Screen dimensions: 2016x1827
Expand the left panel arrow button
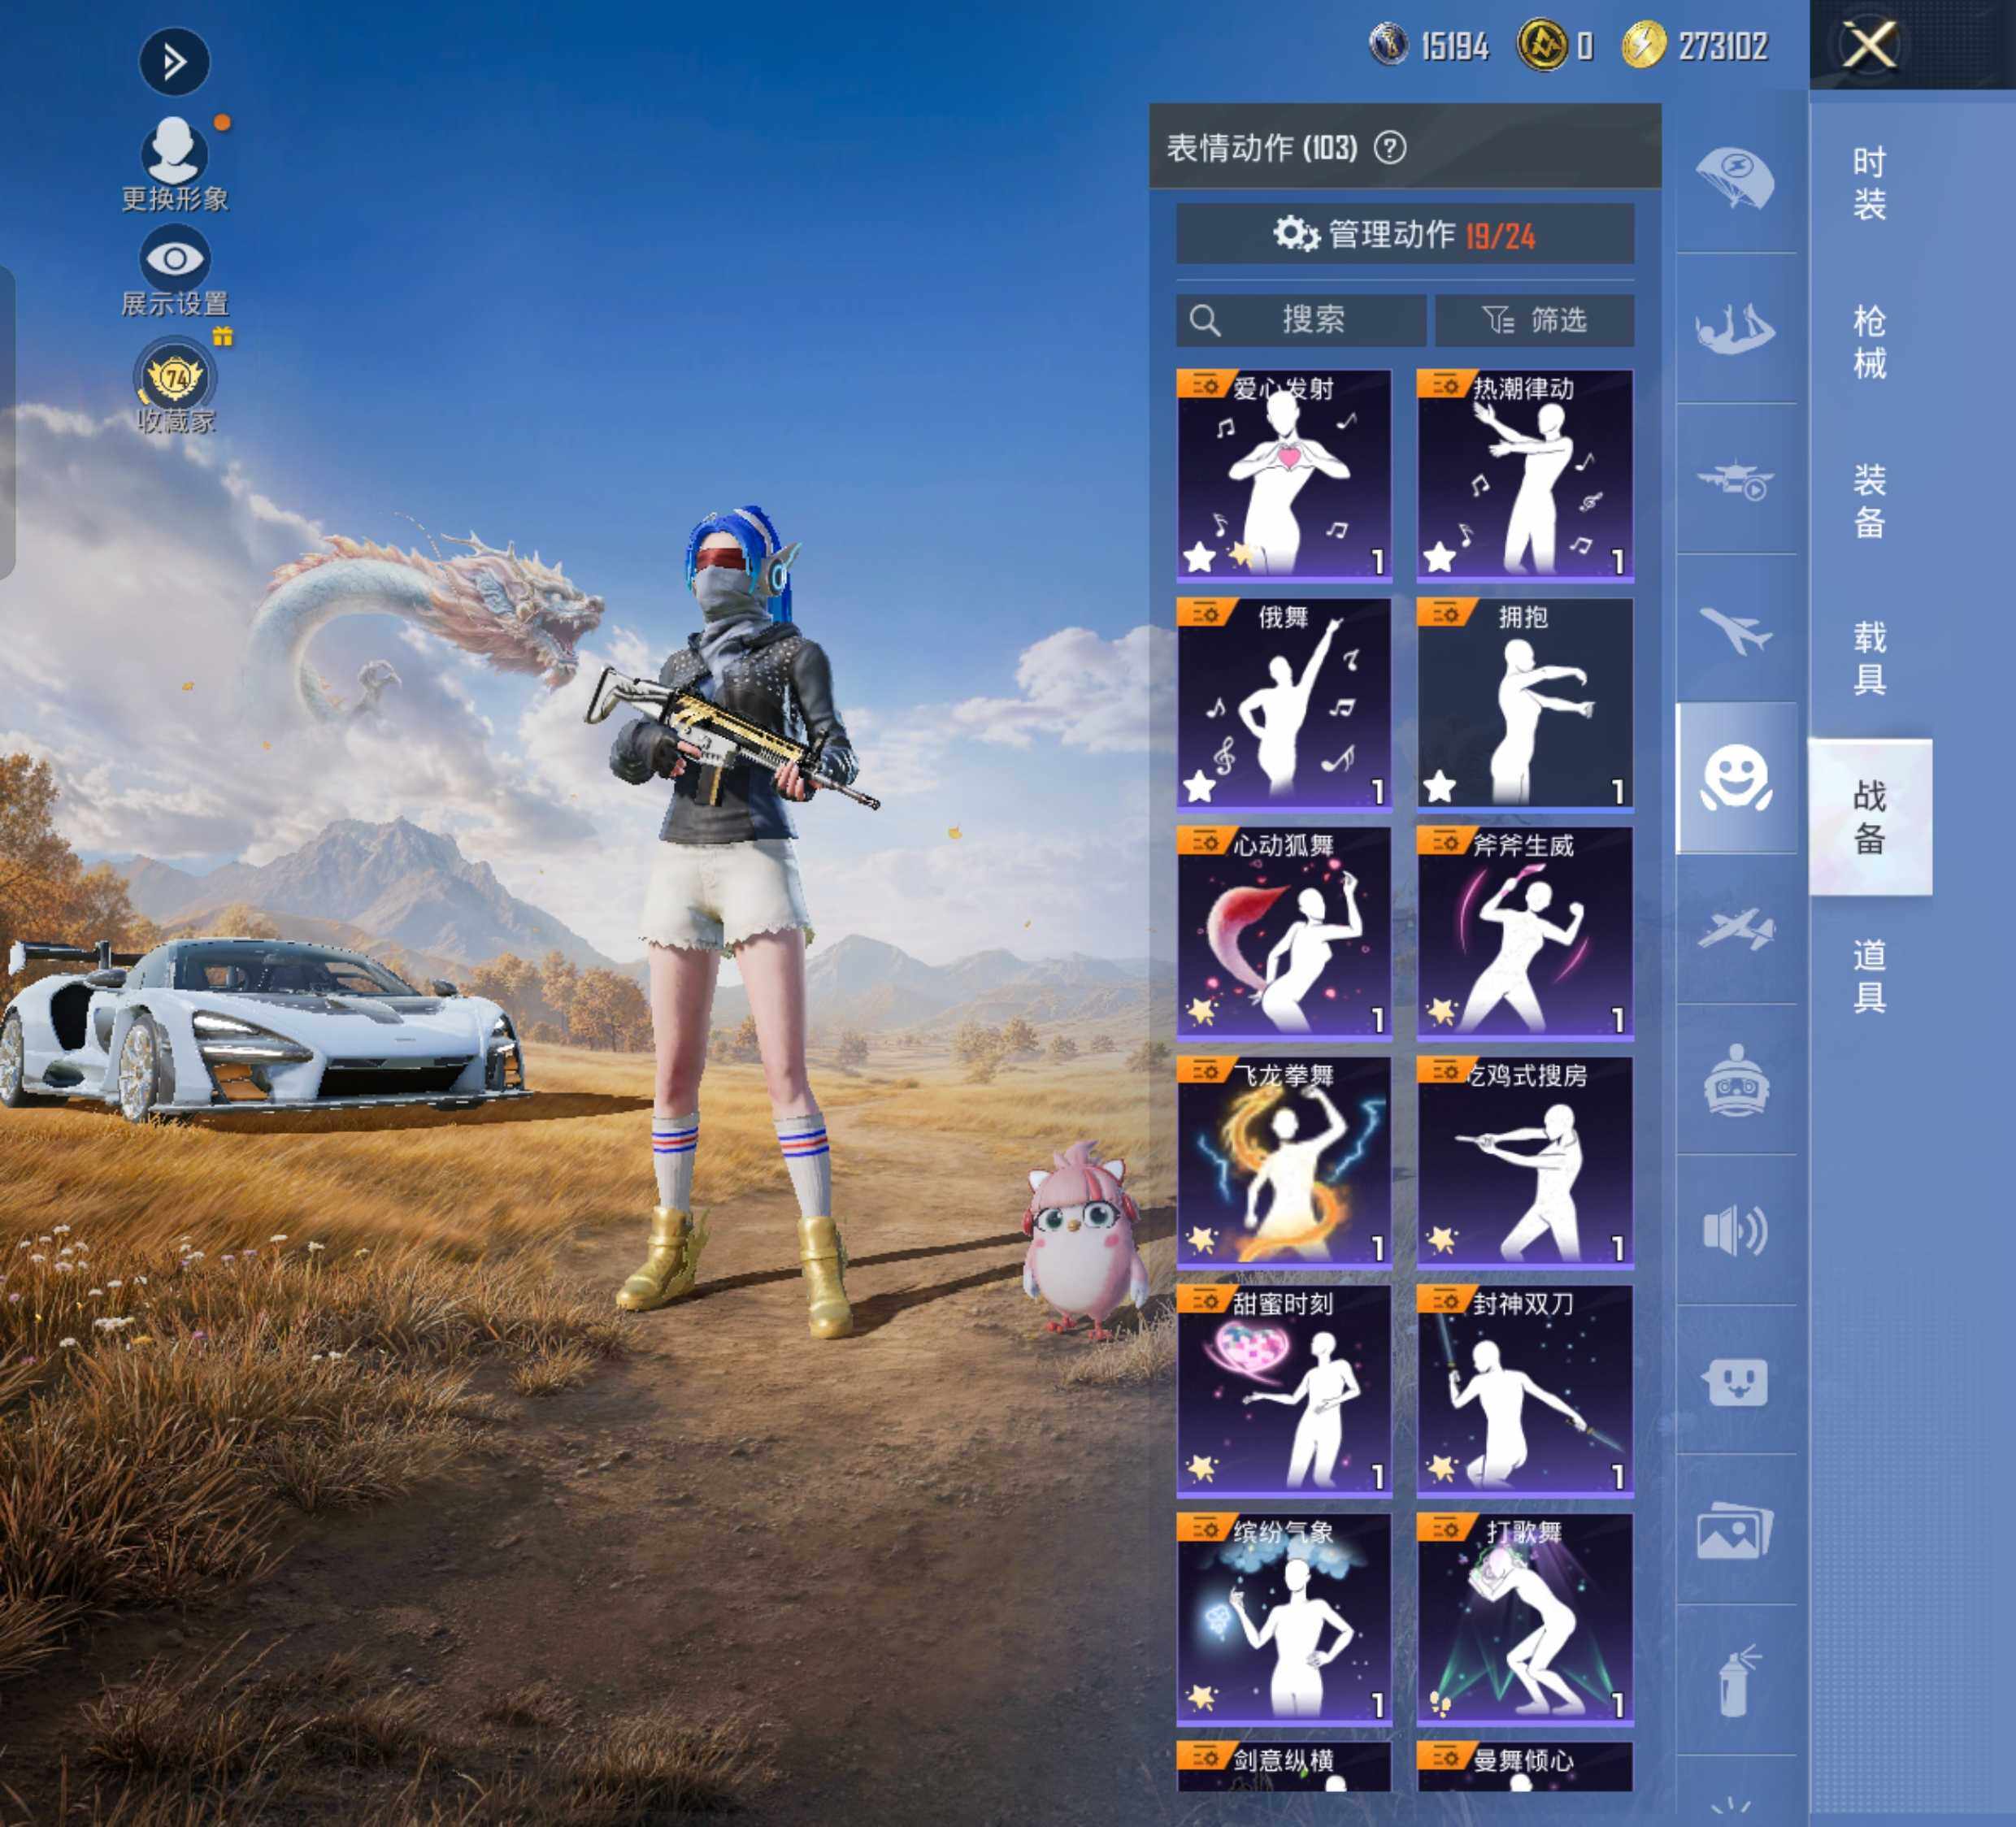tap(174, 62)
